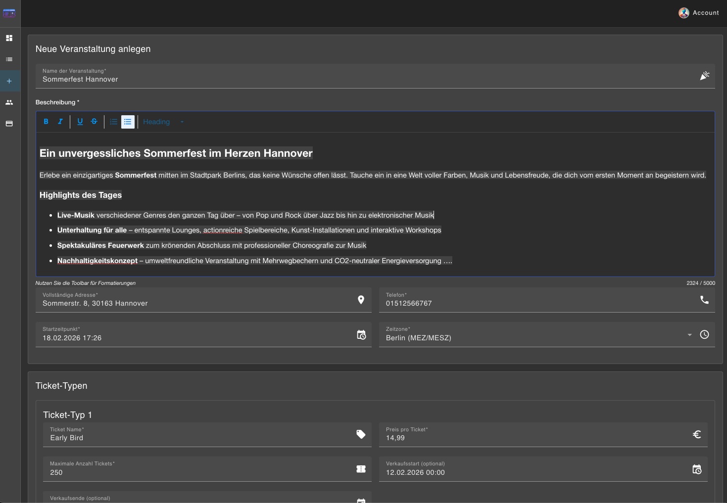Select the plus icon in sidebar
The width and height of the screenshot is (727, 503).
point(9,81)
